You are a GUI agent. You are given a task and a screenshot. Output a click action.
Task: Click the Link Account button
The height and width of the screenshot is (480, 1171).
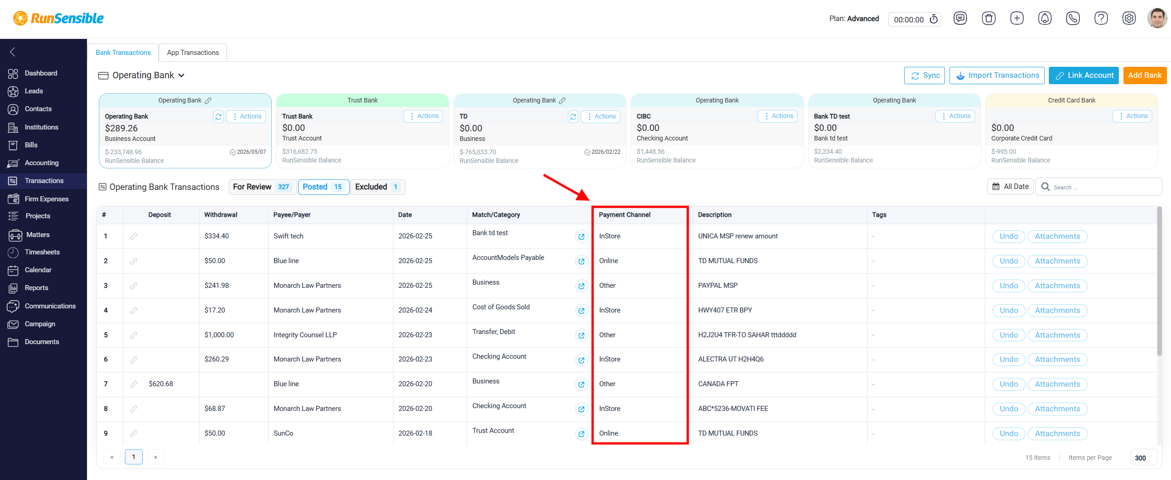[x=1084, y=76]
